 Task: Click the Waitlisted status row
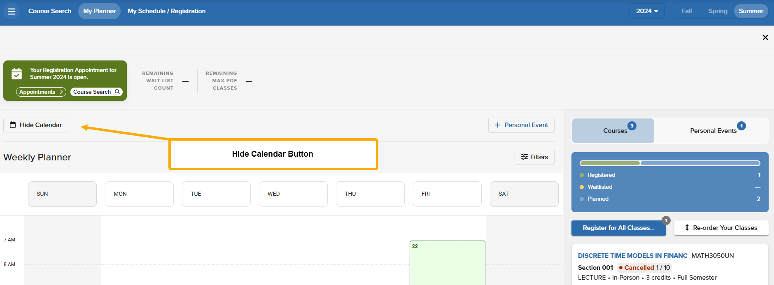(670, 187)
